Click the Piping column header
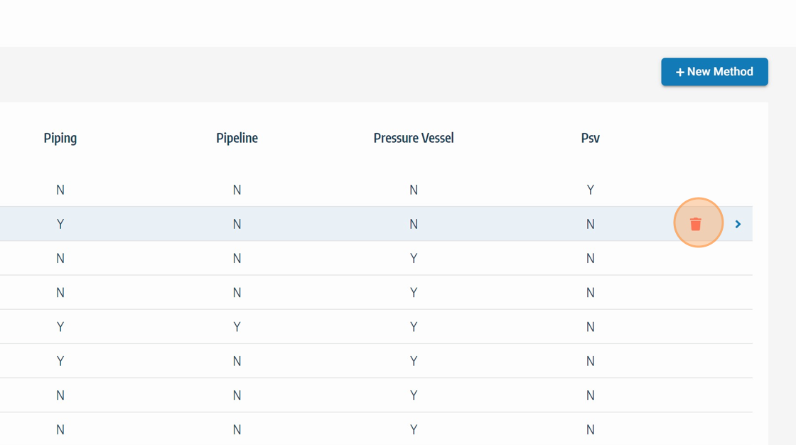This screenshot has width=796, height=445. [60, 138]
